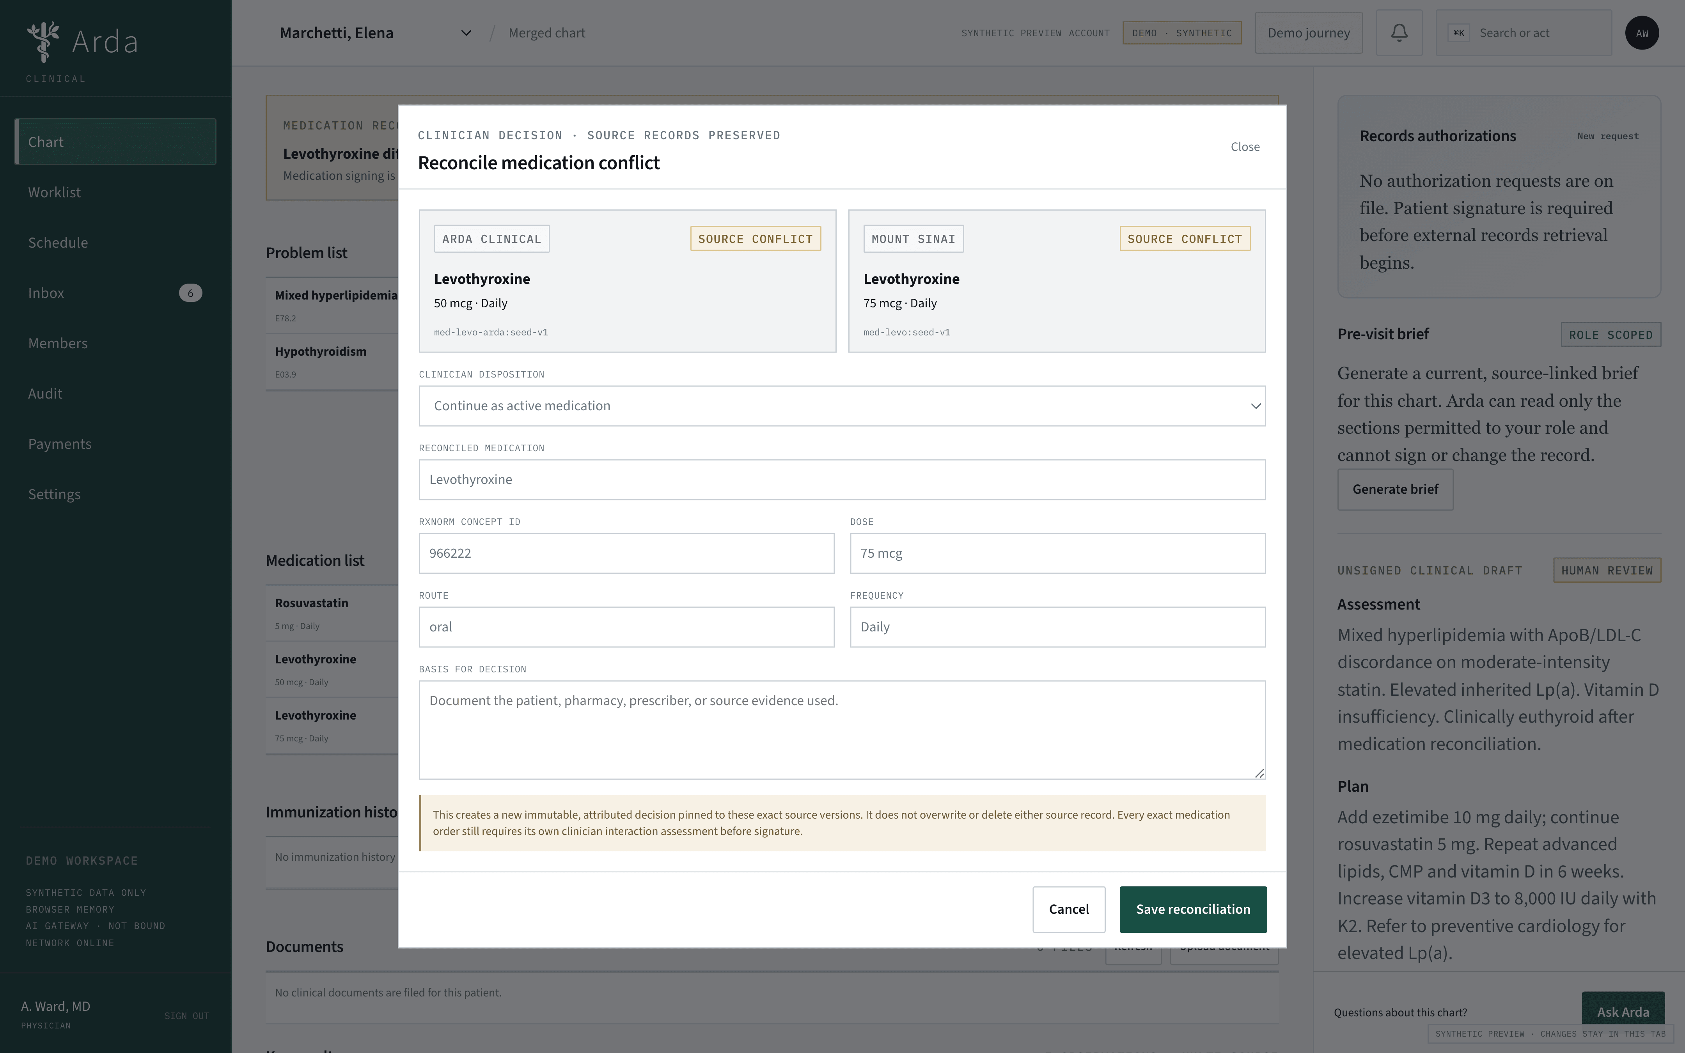Click Ask Arda
This screenshot has width=1685, height=1053.
1623,1012
